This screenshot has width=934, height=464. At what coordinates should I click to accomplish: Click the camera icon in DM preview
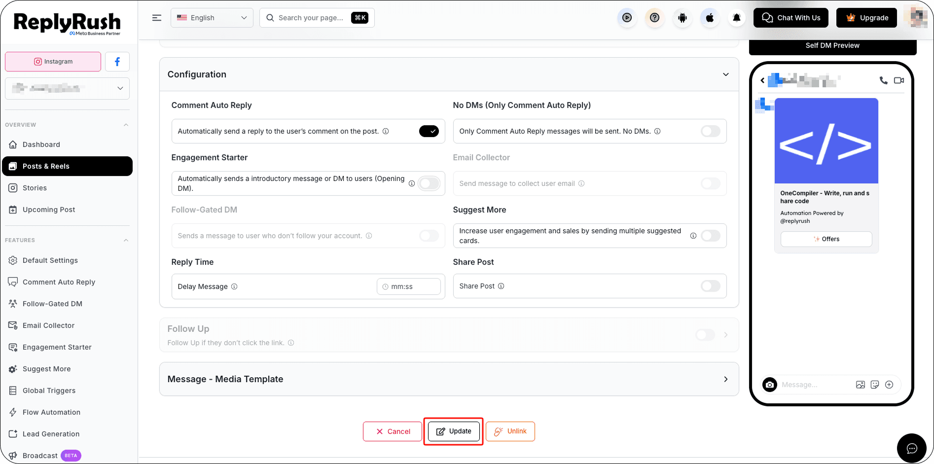click(x=770, y=385)
